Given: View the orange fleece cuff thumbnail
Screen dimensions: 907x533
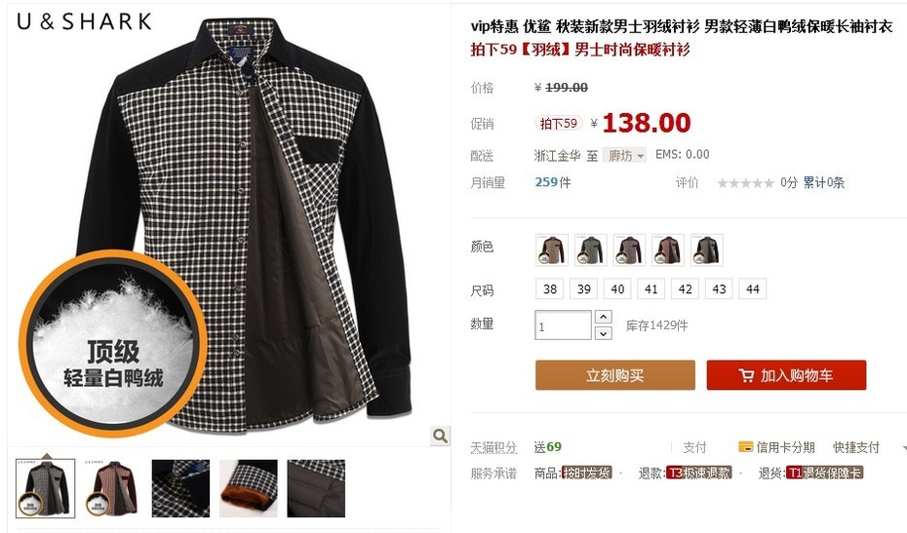Looking at the screenshot, I should click(x=249, y=488).
